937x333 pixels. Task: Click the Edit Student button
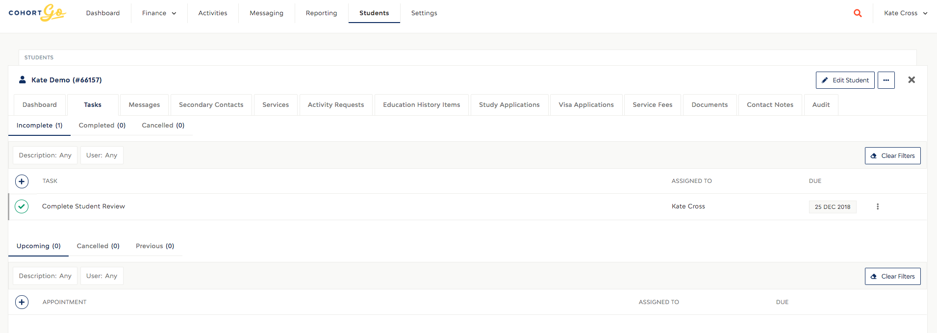(845, 80)
